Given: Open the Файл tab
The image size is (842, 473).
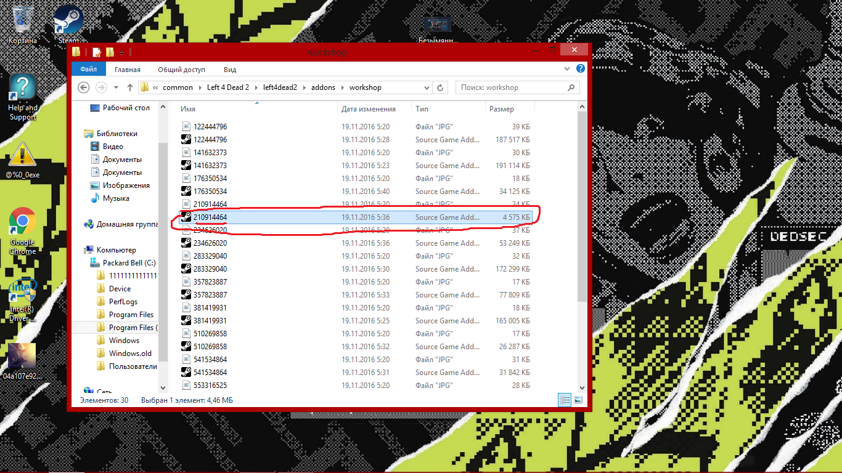Looking at the screenshot, I should tap(89, 70).
